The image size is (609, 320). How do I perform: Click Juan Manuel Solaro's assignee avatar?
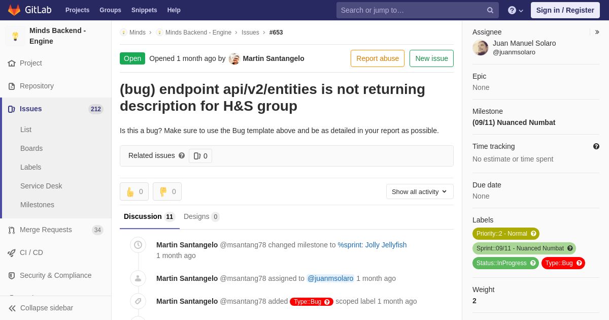(481, 48)
